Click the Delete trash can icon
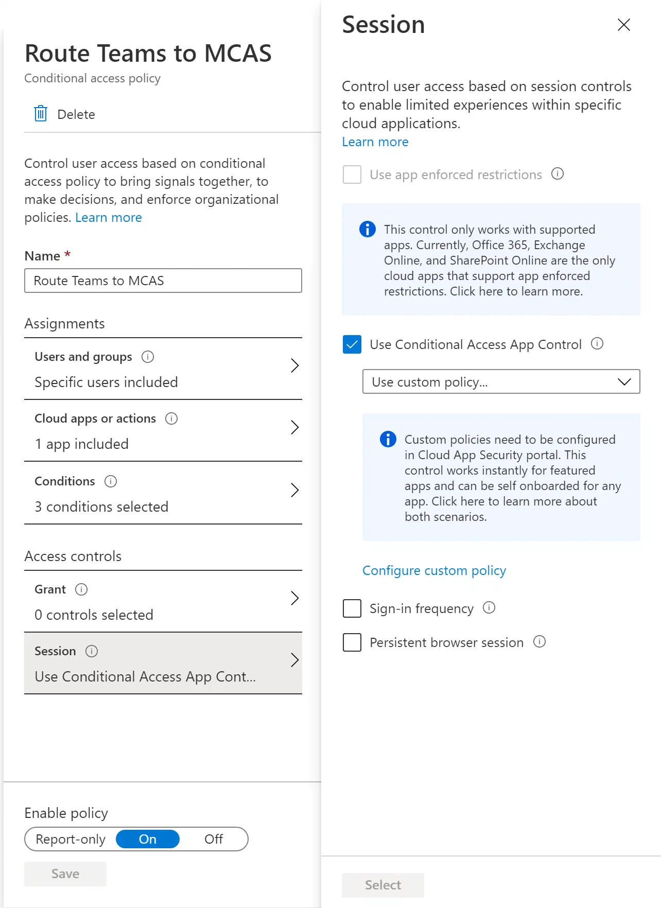The image size is (661, 908). pyautogui.click(x=41, y=113)
